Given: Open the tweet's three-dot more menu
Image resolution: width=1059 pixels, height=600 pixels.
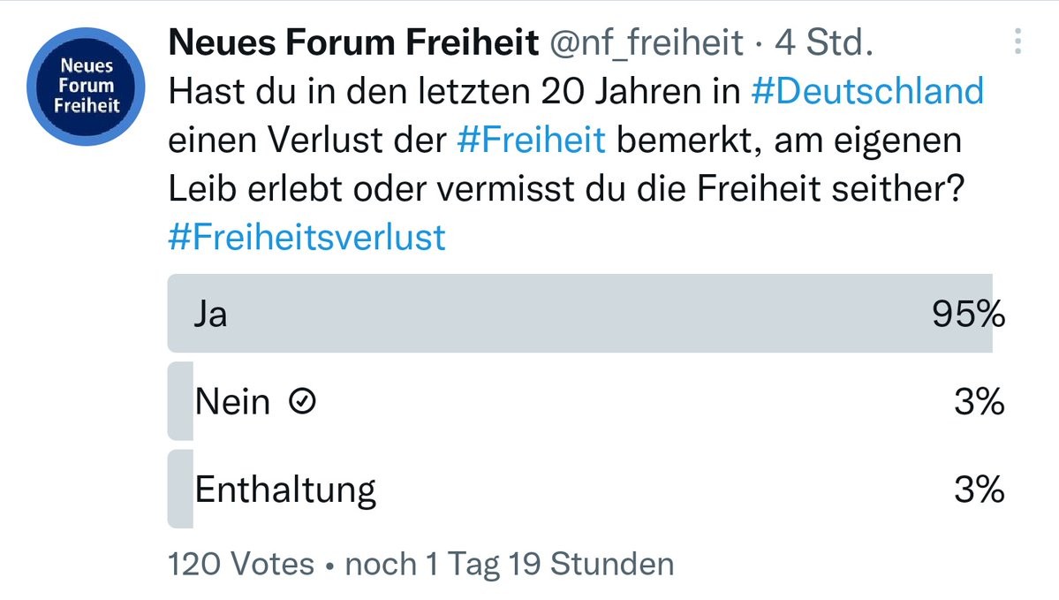Looking at the screenshot, I should click(1018, 41).
